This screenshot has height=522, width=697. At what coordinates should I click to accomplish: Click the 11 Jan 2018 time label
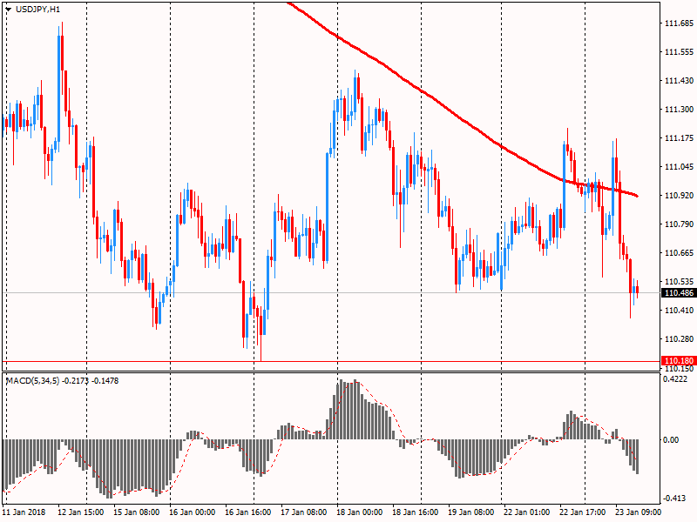[24, 512]
